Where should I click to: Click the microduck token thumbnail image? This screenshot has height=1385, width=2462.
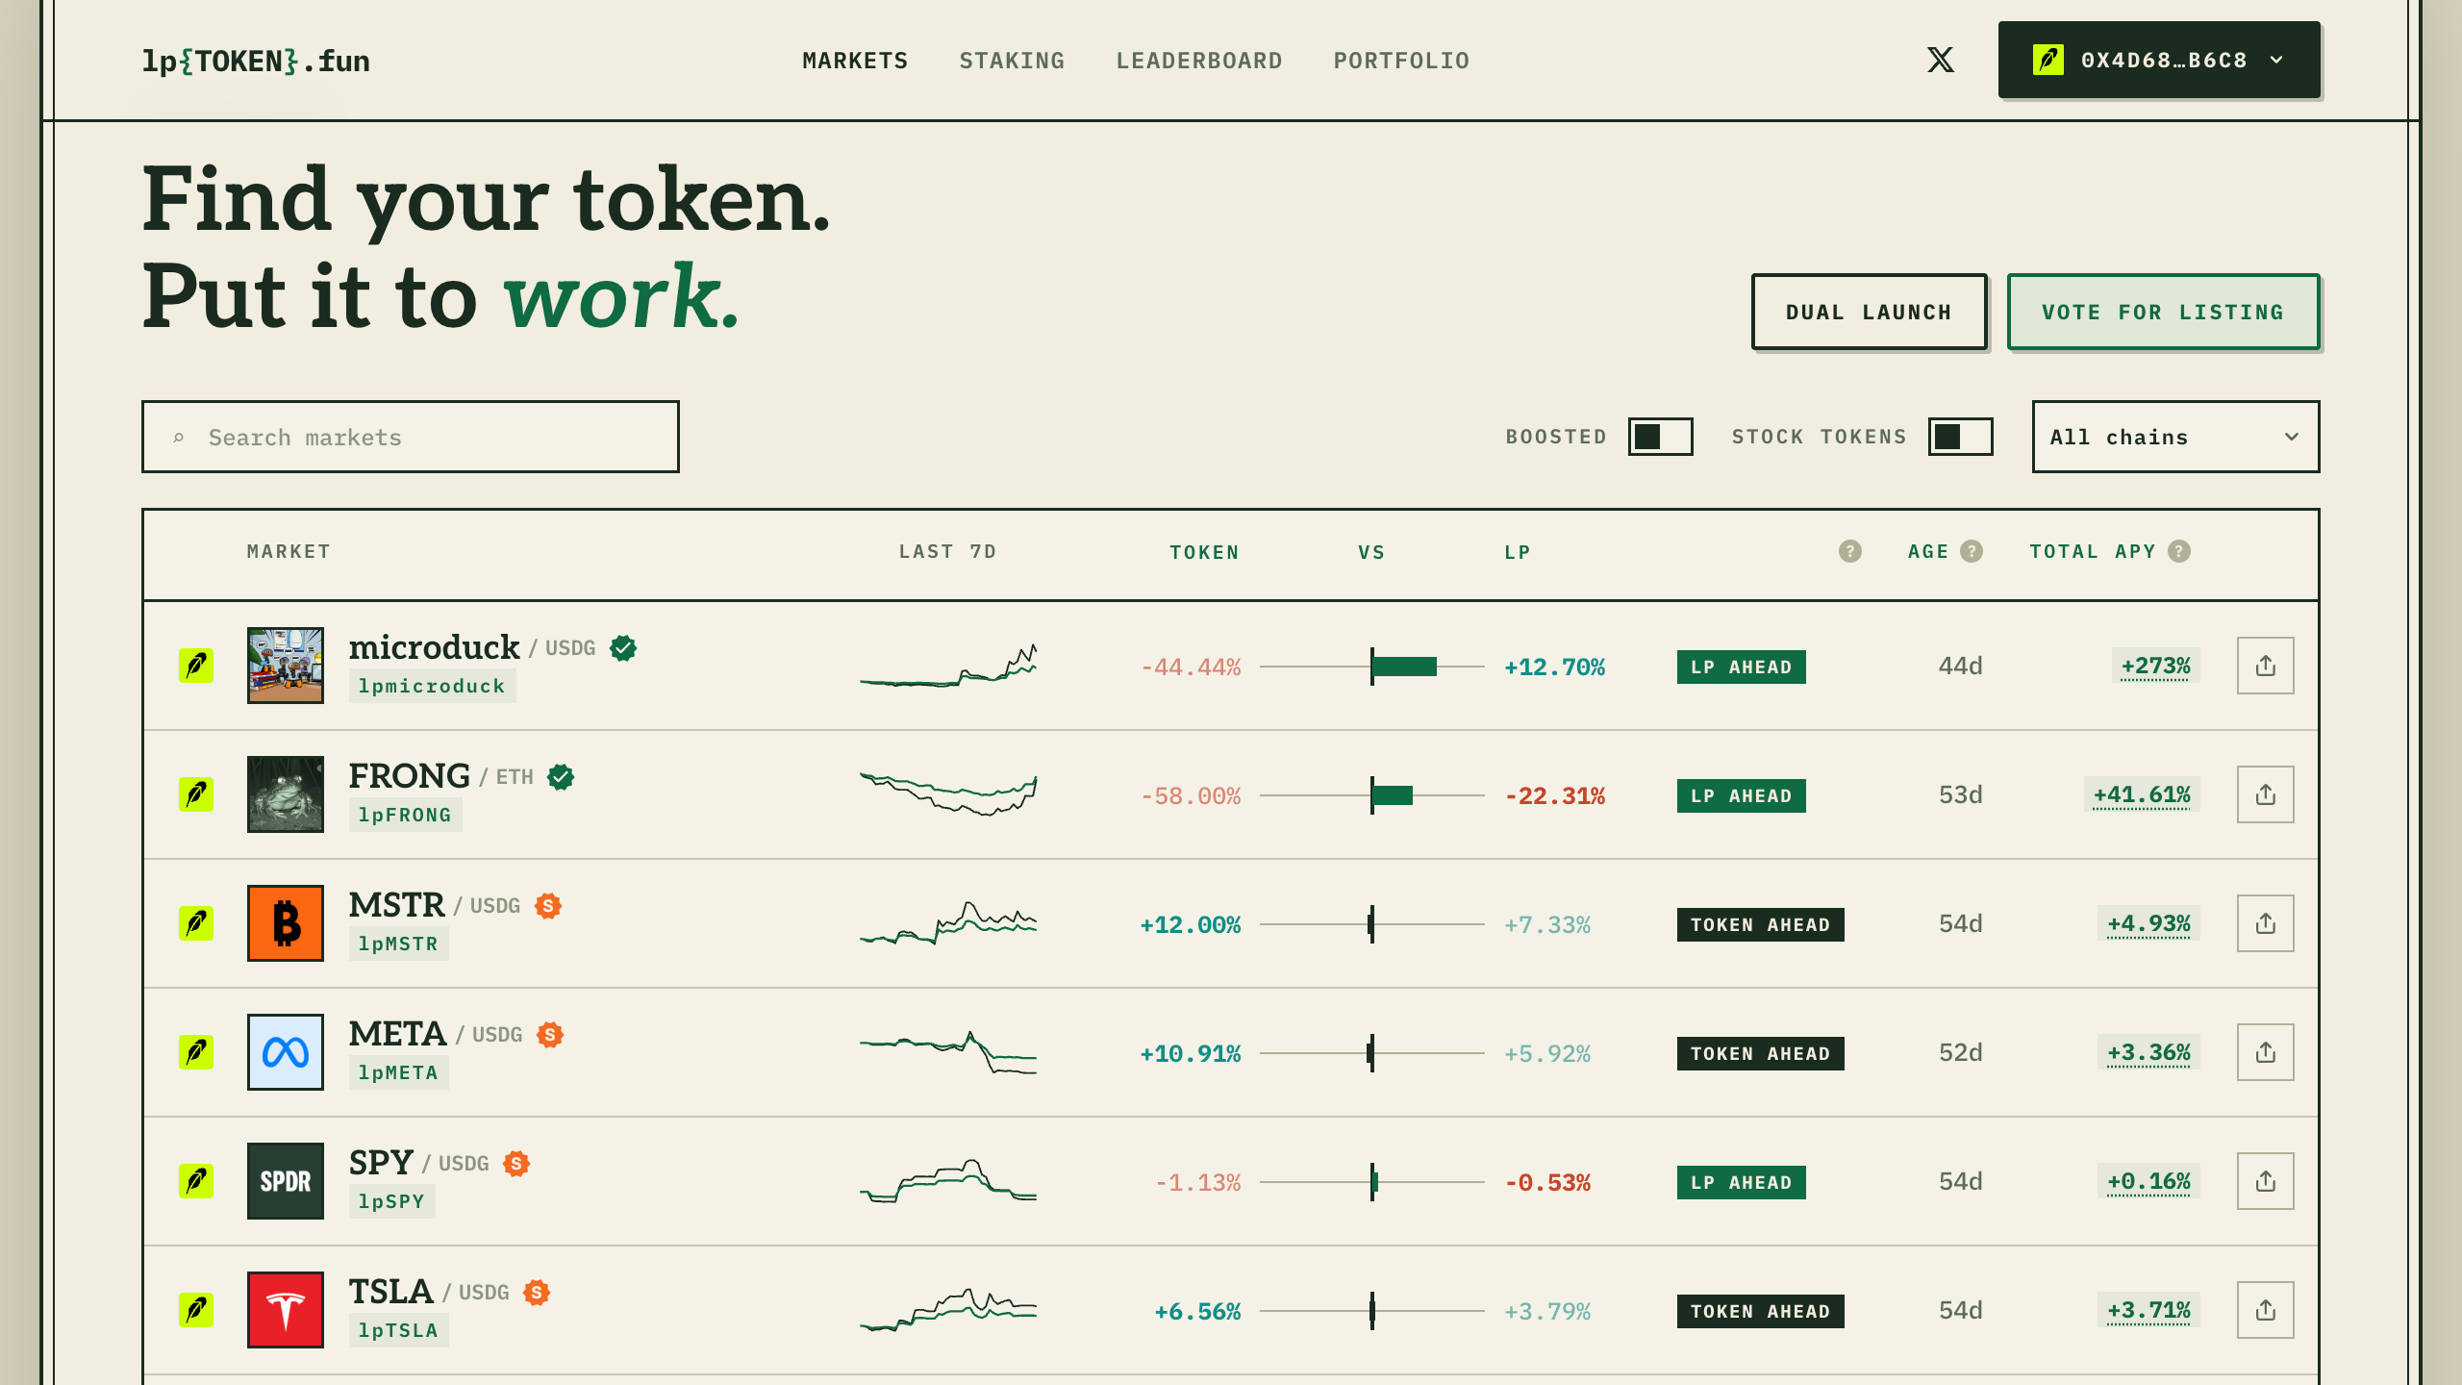[x=286, y=666]
